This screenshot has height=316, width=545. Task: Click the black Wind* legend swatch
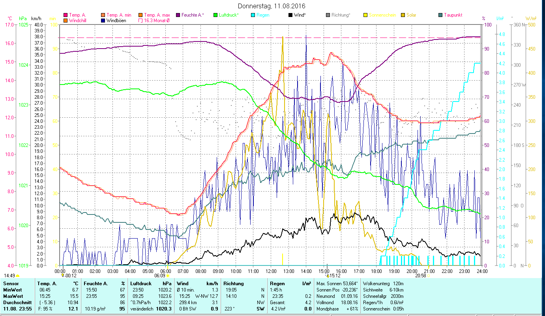pos(290,15)
